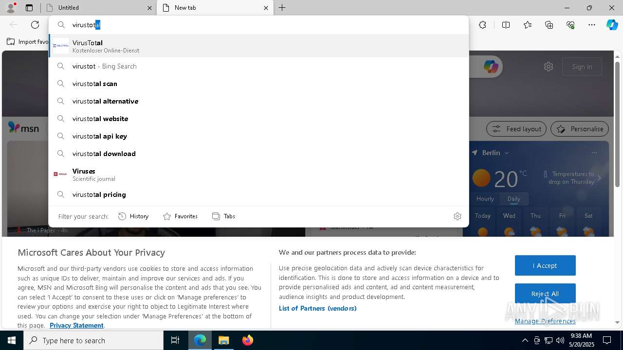Open Browser essentials heart icon
623x350 pixels.
pyautogui.click(x=570, y=25)
